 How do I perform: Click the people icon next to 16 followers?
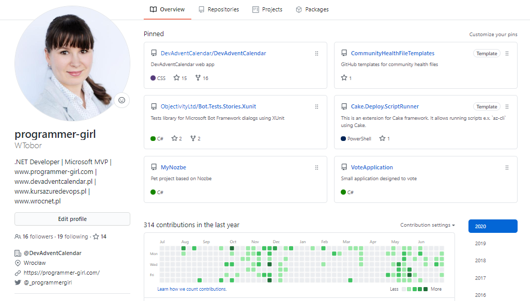[17, 236]
